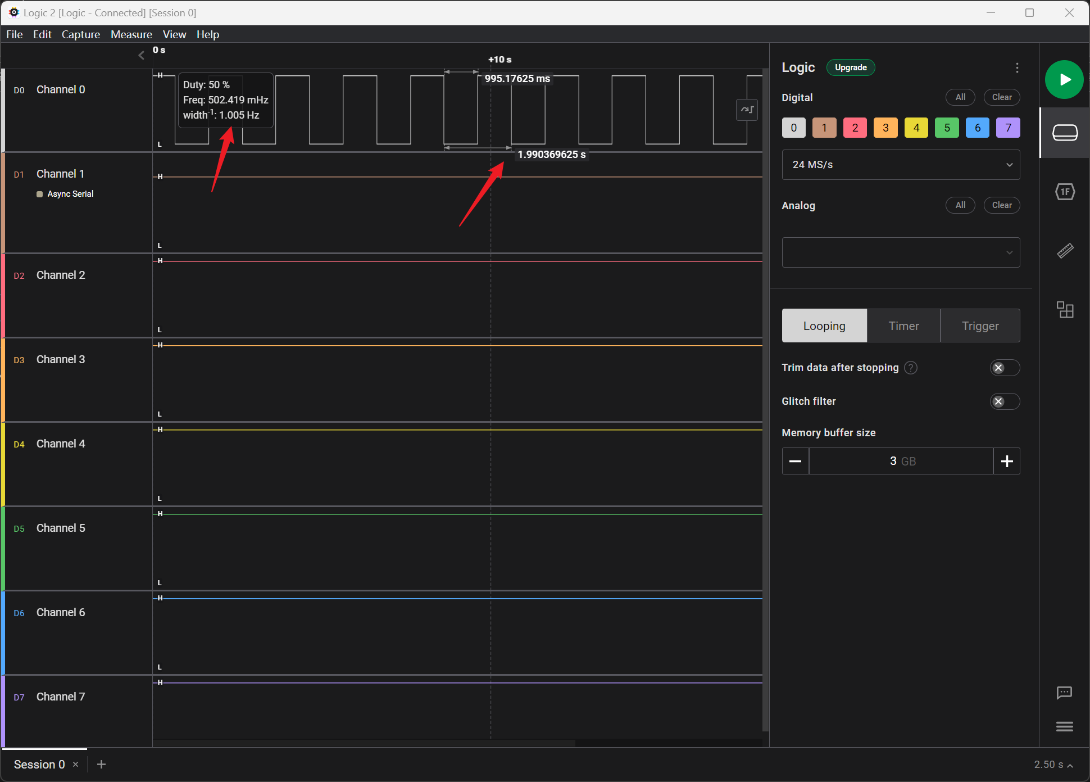Open the empty Analog sample rate dropdown
Image resolution: width=1090 pixels, height=782 pixels.
[900, 252]
